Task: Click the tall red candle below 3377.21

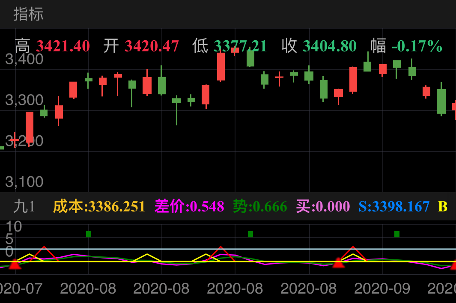Action: (221, 66)
